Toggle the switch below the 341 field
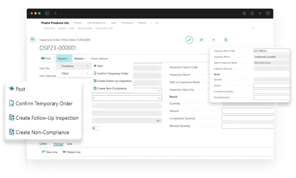 (x=96, y=128)
